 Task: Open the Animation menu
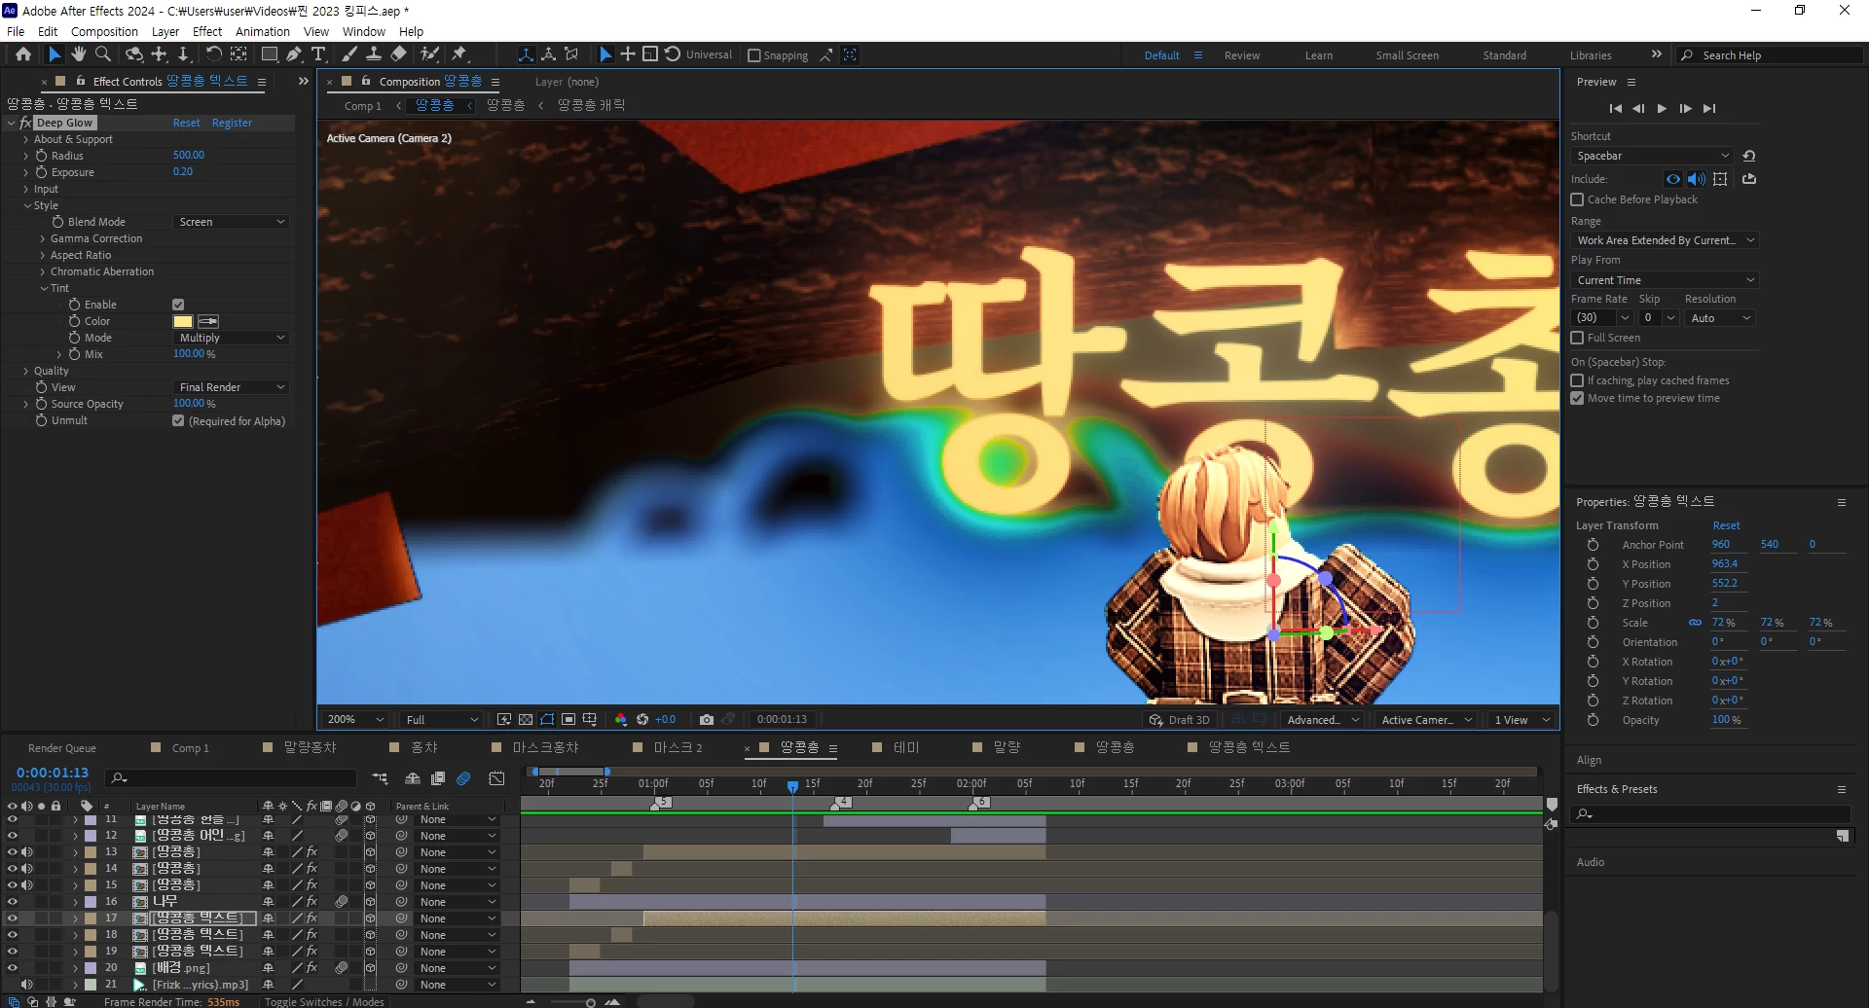[x=263, y=31]
